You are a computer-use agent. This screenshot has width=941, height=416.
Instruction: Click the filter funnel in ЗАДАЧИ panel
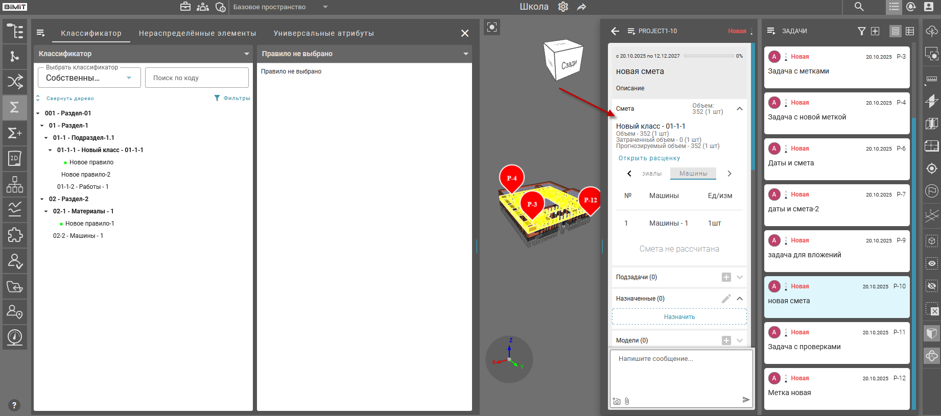pyautogui.click(x=861, y=31)
